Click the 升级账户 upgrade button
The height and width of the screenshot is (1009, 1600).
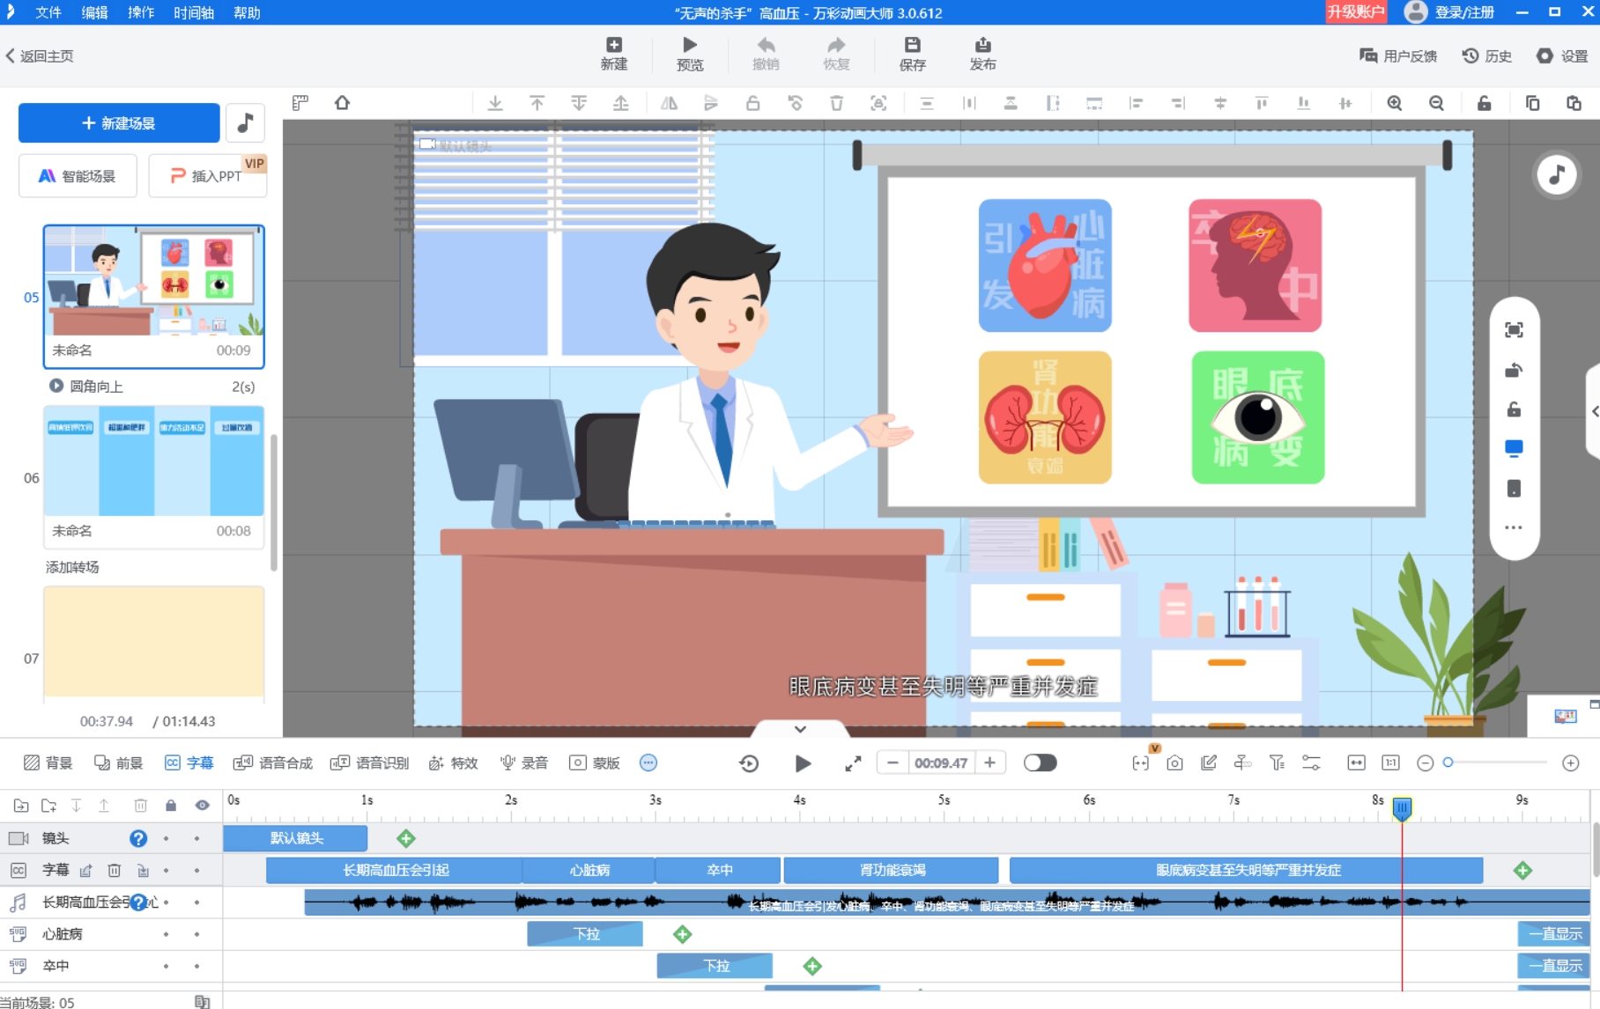click(1356, 11)
